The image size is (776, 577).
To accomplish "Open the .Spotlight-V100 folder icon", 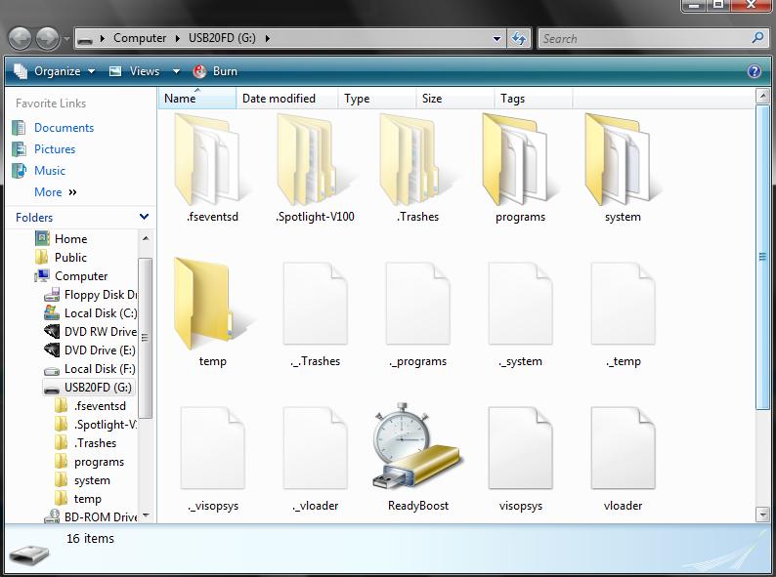I will (315, 159).
